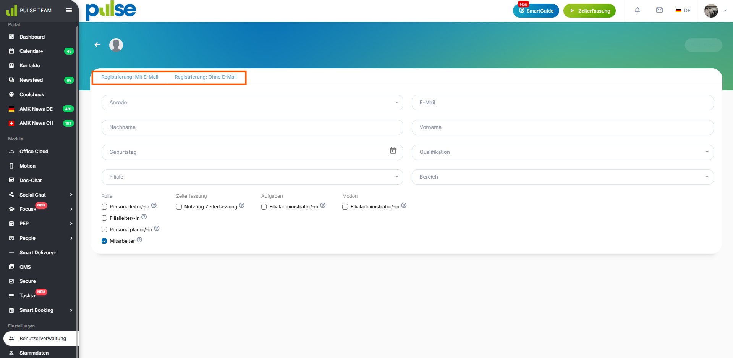Expand the Smart Booking submenu
Viewport: 733px width, 358px height.
pyautogui.click(x=71, y=310)
